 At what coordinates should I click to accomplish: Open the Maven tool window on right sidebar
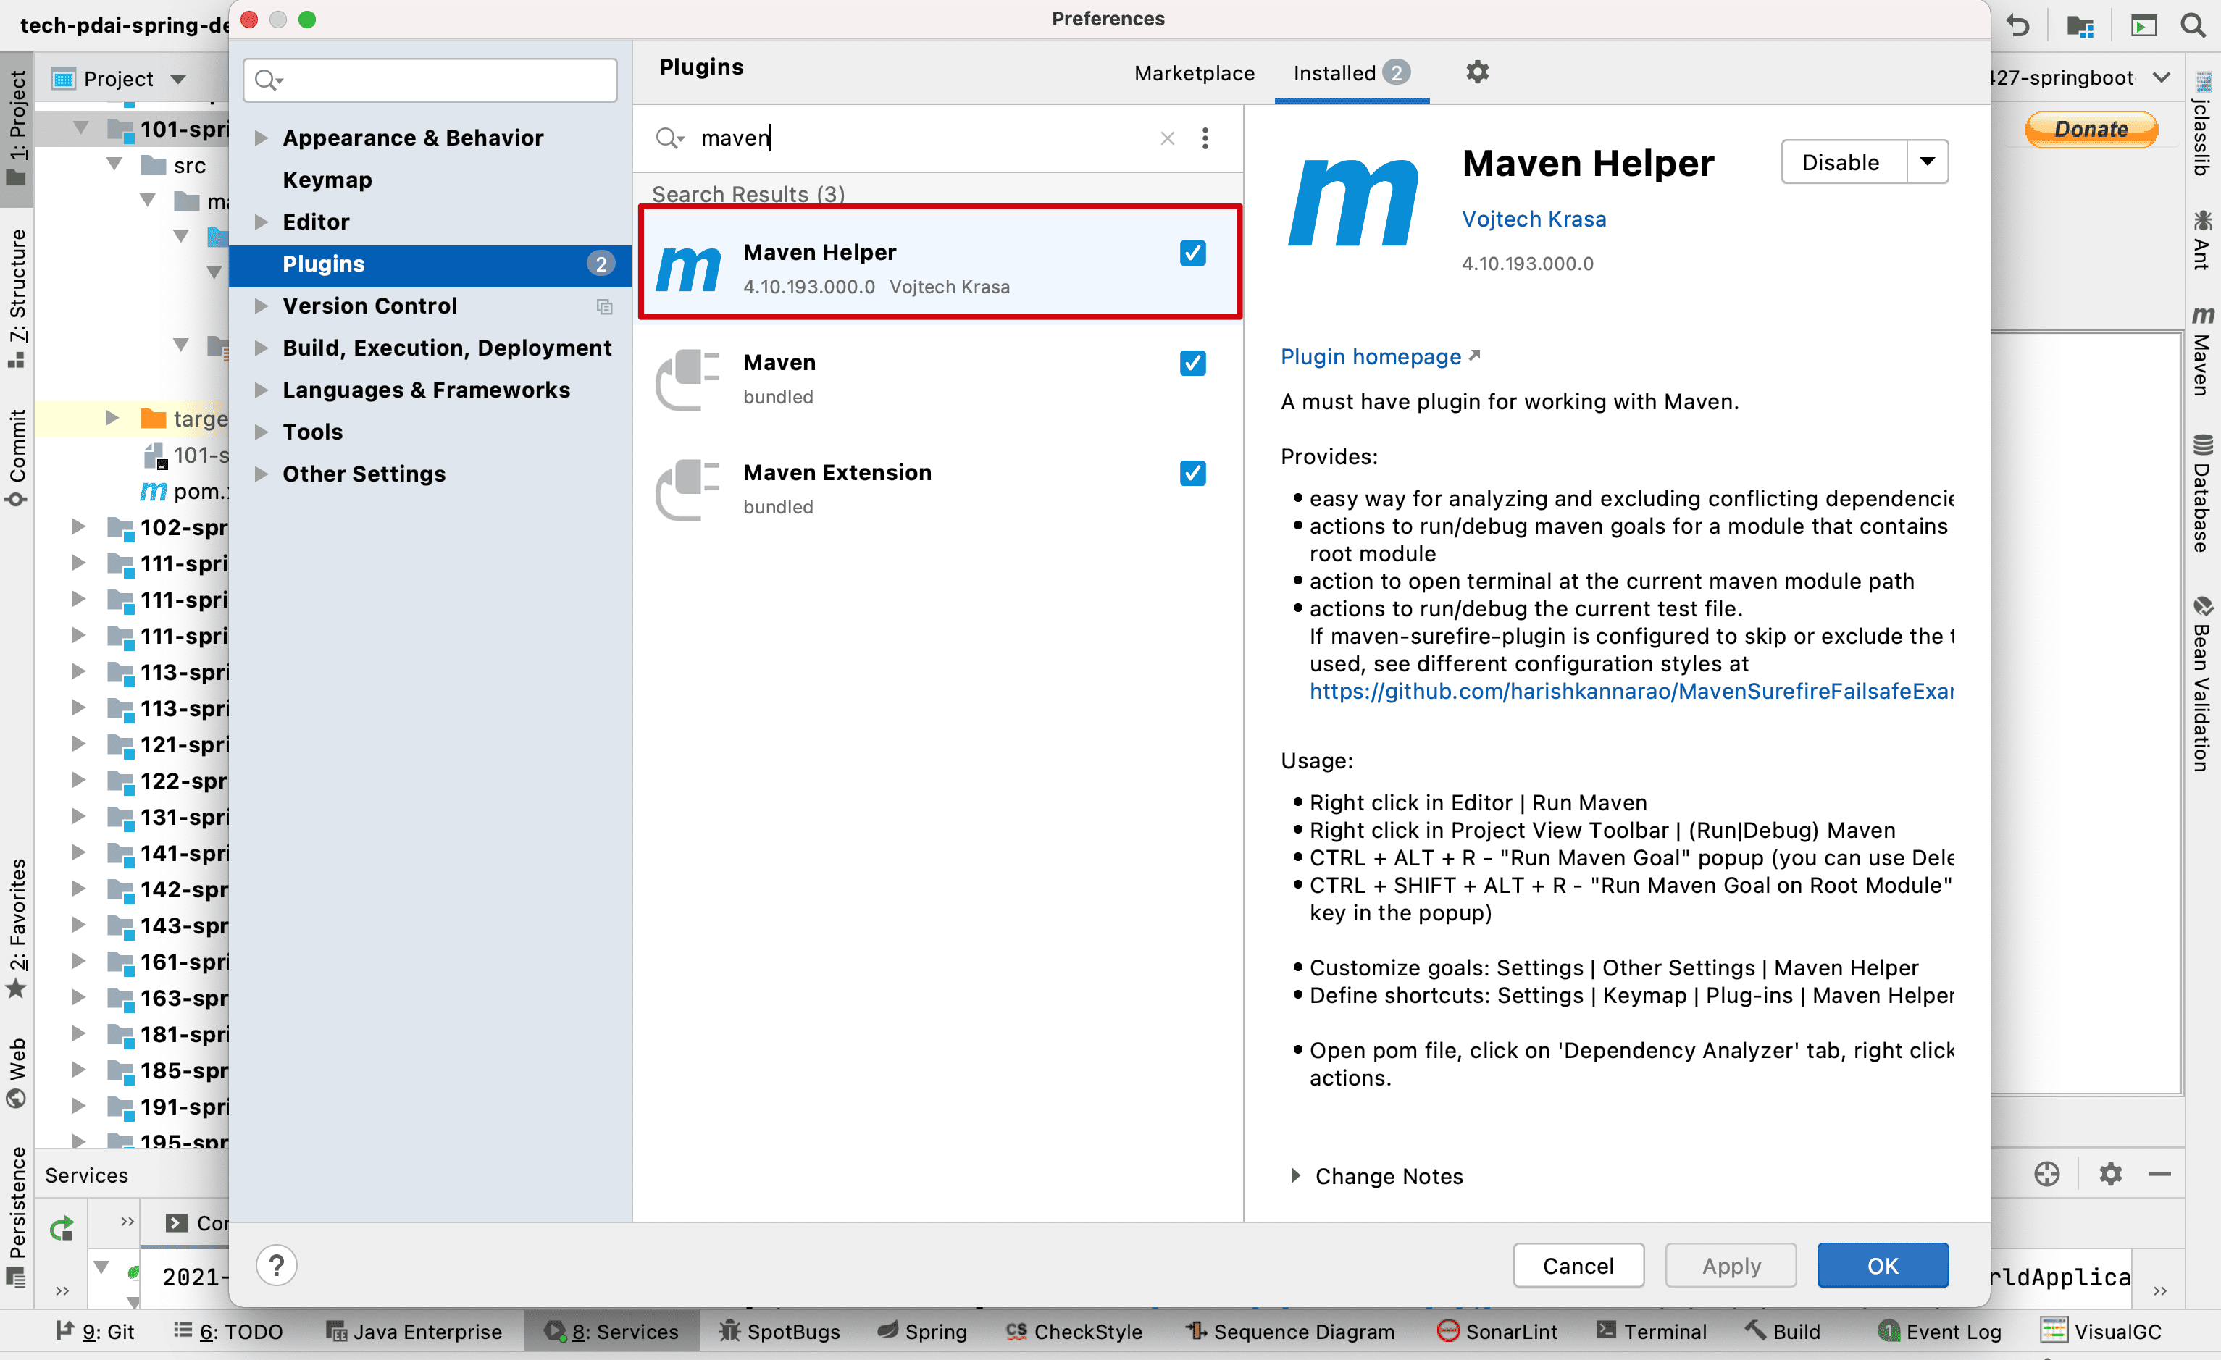pos(2202,353)
